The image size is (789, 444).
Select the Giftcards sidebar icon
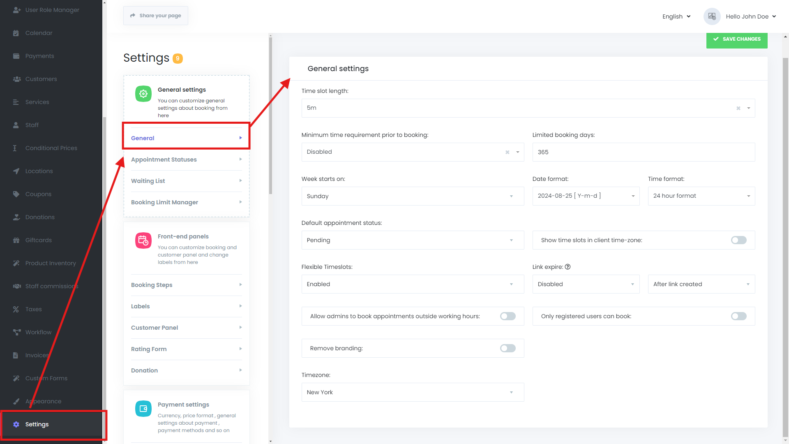[17, 240]
